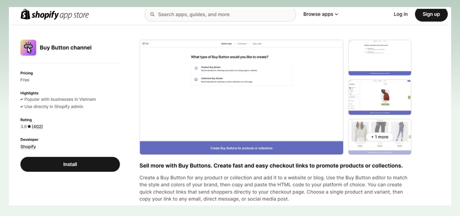Open the storefront thumbnail showing '+ 1 more'
Viewport: 460px width, 216px height.
pos(379,137)
